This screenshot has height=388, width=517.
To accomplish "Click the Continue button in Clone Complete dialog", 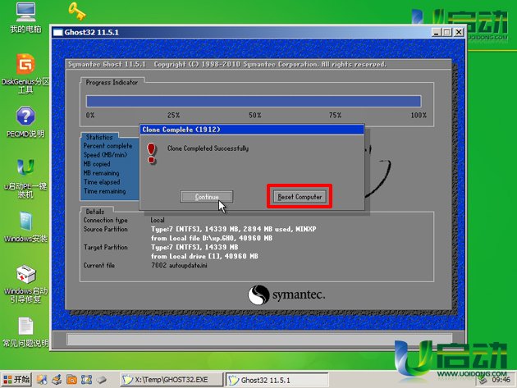I will (207, 197).
